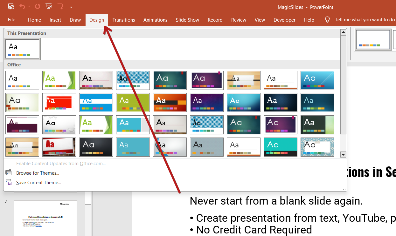This screenshot has width=396, height=236.
Task: Switch to the Record tab
Action: point(215,20)
